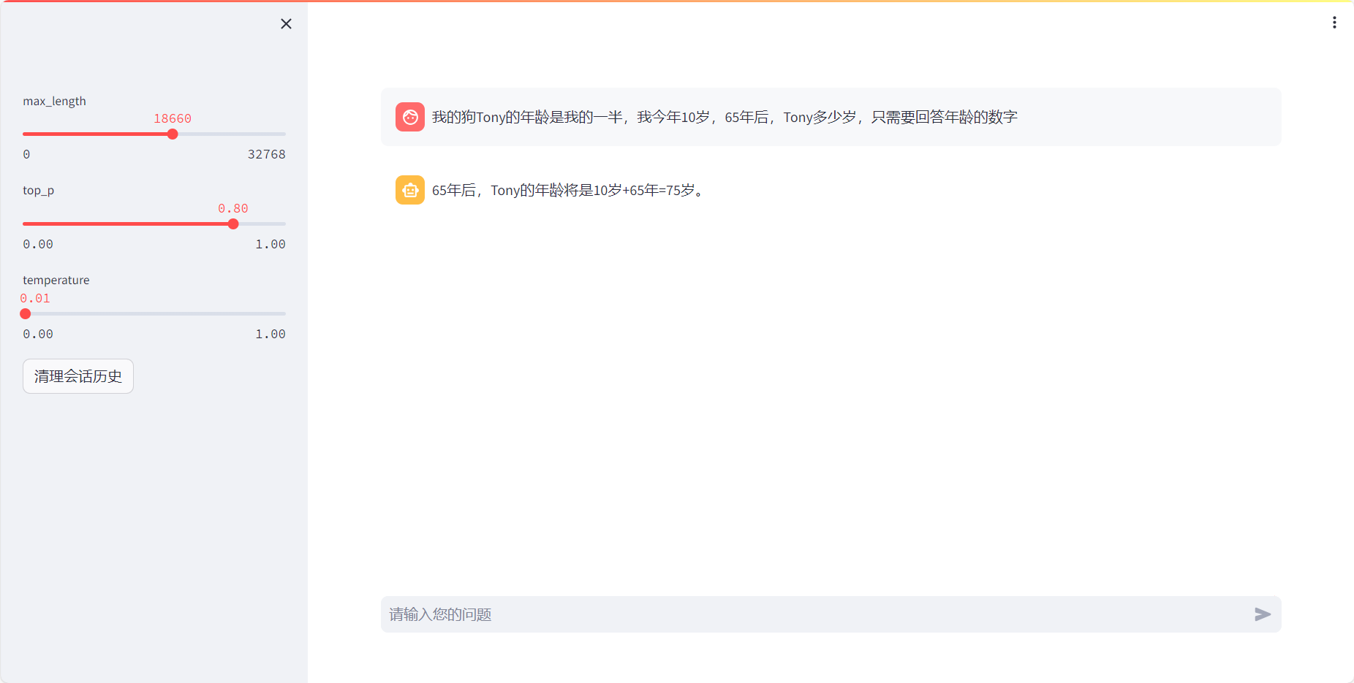Click the top_p minimum value 0.00
Image resolution: width=1354 pixels, height=683 pixels.
point(38,244)
